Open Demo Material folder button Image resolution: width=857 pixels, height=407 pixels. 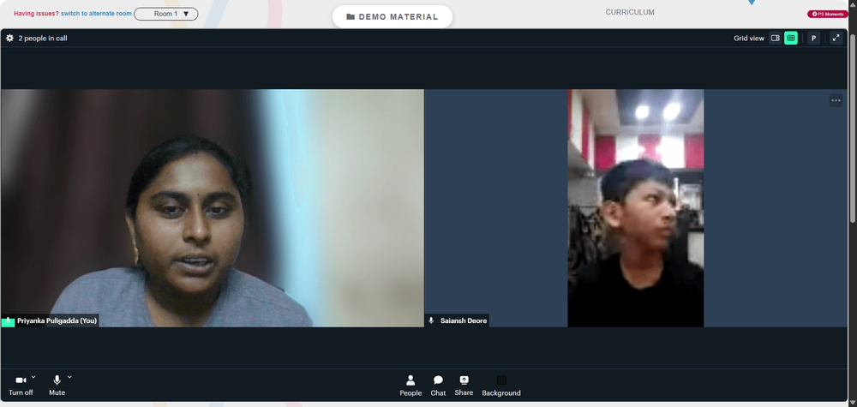pyautogui.click(x=393, y=17)
